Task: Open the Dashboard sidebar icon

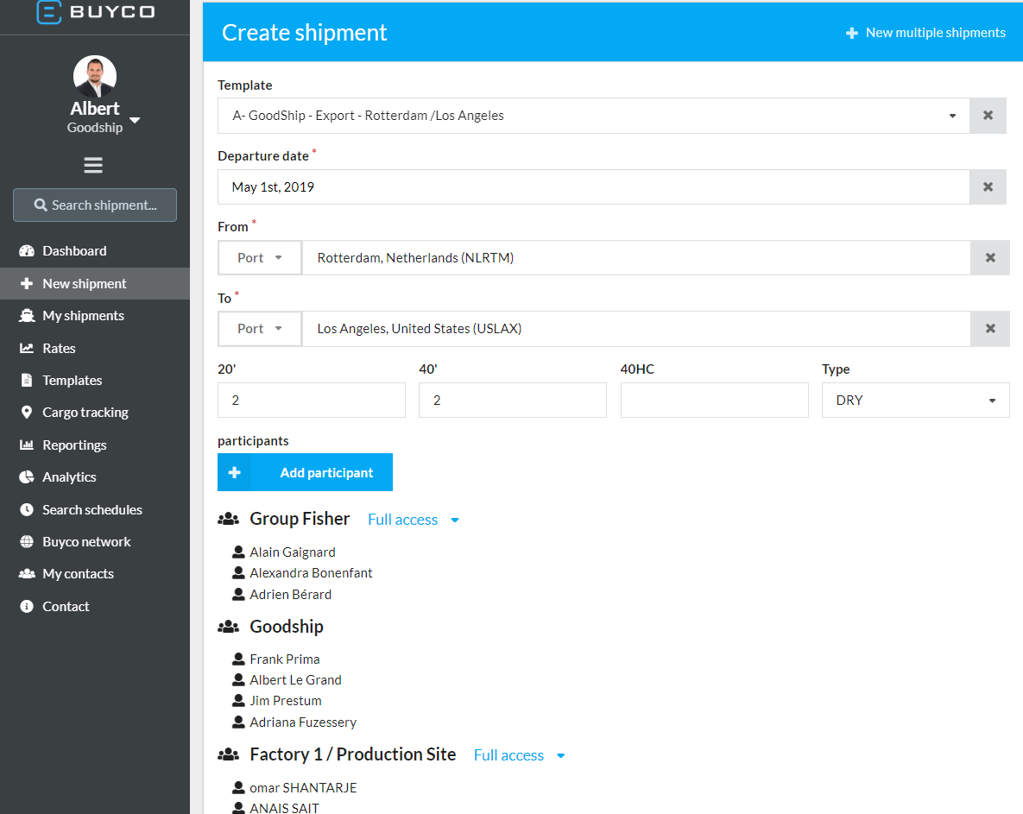Action: 25,250
